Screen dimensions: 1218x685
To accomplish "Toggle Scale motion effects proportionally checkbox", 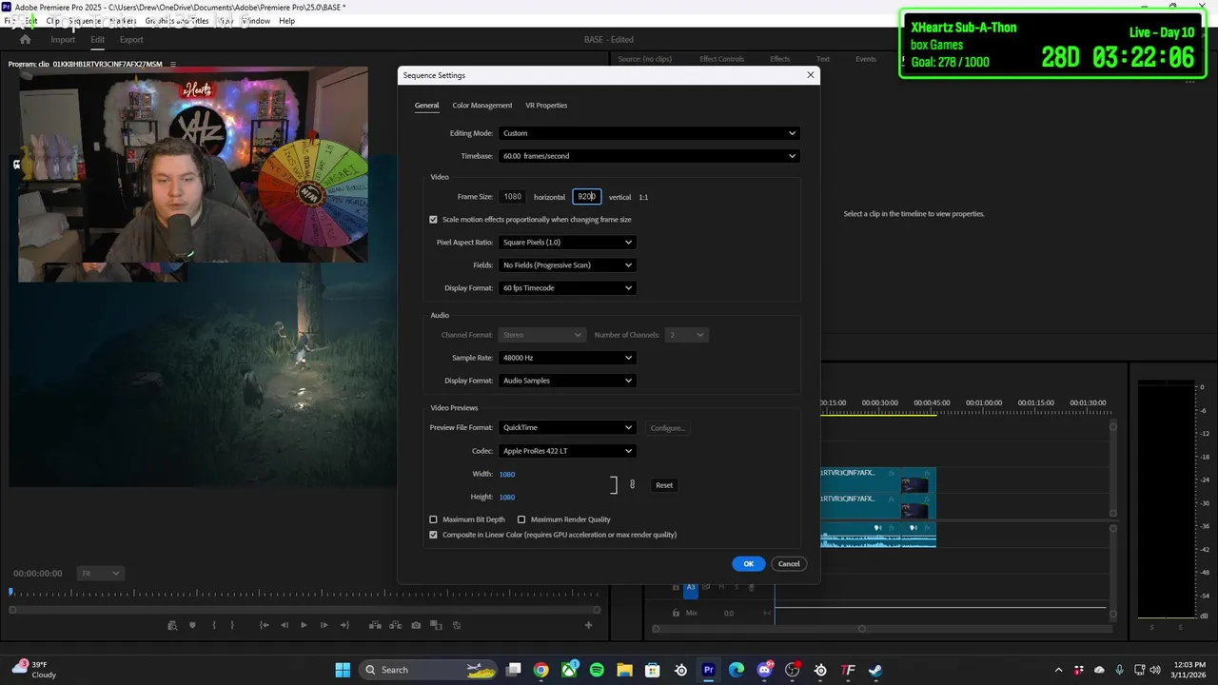I will click(433, 220).
